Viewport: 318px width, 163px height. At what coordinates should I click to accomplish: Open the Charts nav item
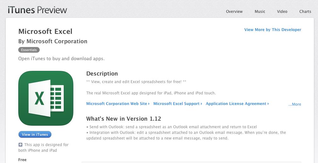click(305, 12)
